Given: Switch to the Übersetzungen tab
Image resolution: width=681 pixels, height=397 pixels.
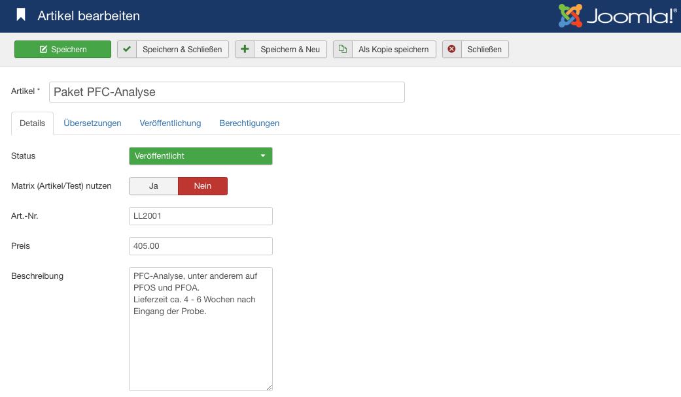Looking at the screenshot, I should point(92,123).
